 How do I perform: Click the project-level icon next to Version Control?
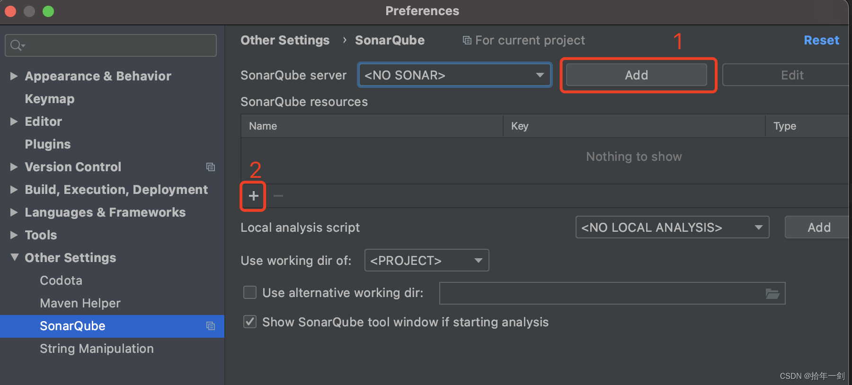[x=211, y=167]
